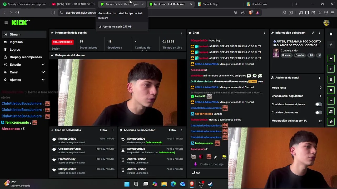Click the Enviar un mensaje chat field
Screen dimensions: 337x189
point(212,164)
